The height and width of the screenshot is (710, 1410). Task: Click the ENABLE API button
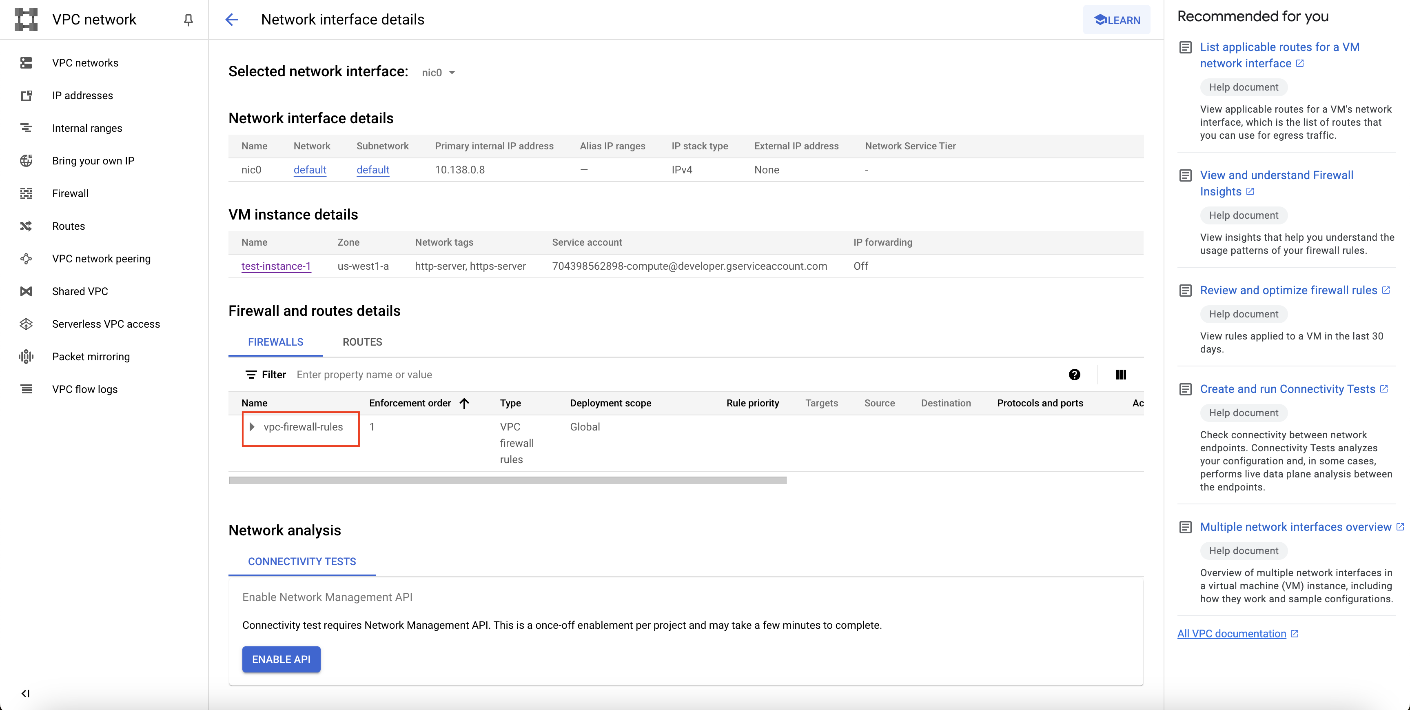coord(282,660)
